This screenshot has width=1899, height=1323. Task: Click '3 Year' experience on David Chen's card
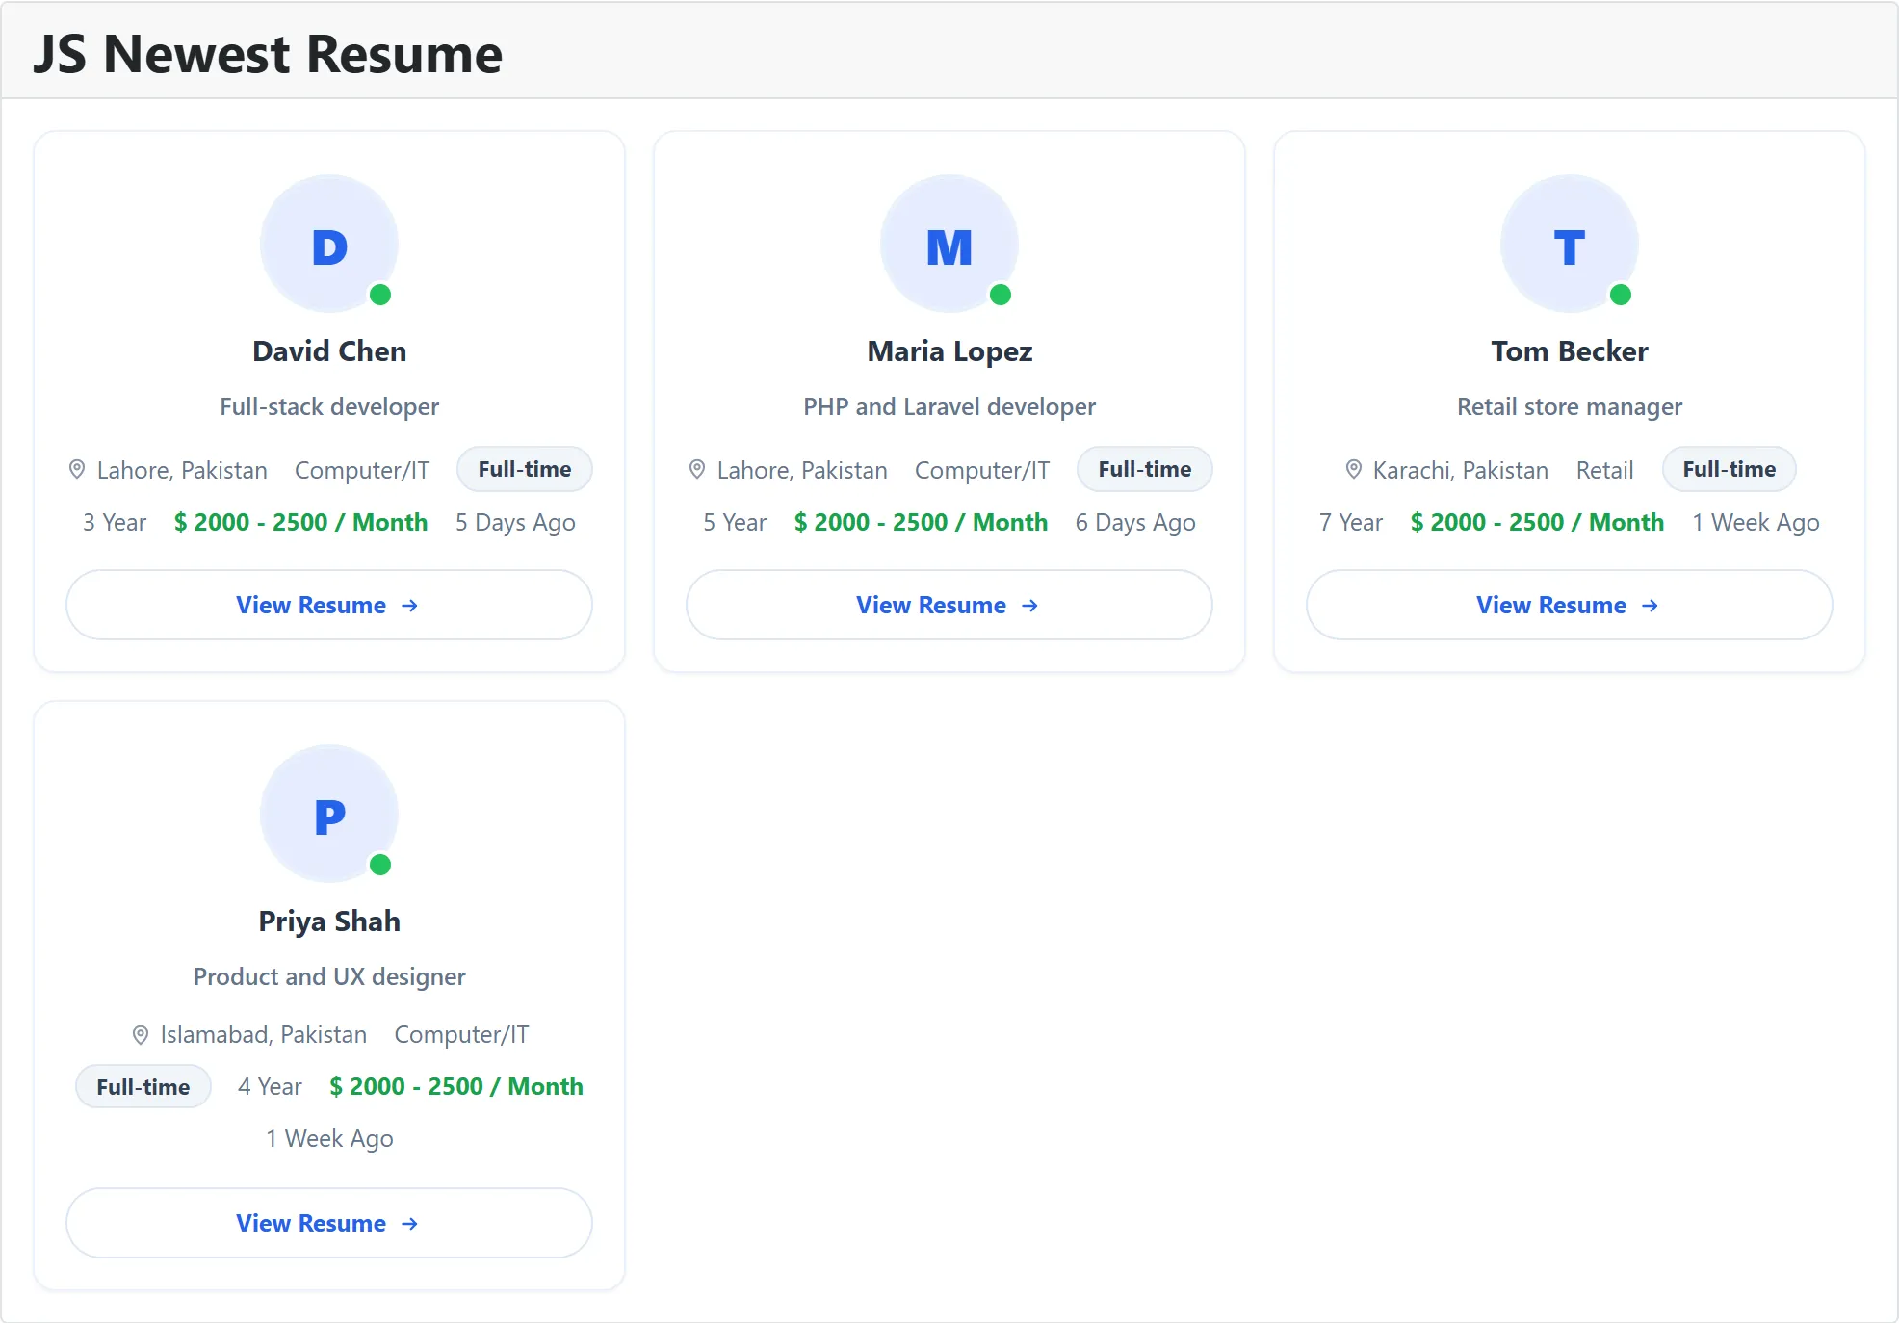coord(115,522)
